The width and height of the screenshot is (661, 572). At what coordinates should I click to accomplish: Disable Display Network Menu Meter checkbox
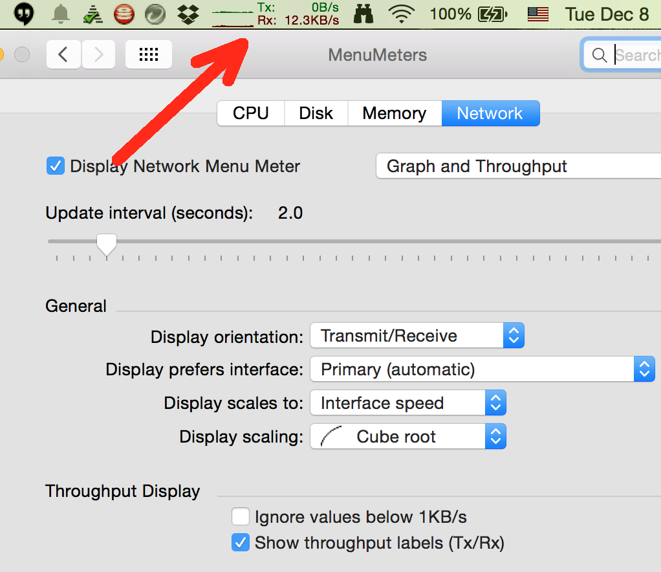[56, 166]
